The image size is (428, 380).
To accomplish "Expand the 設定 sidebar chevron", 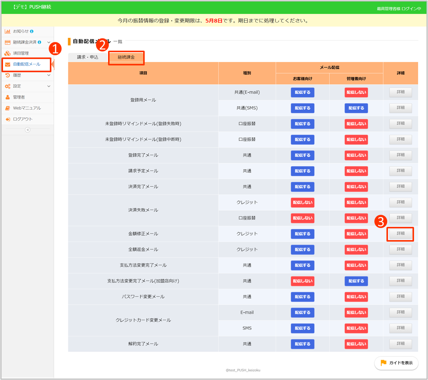I will (49, 86).
